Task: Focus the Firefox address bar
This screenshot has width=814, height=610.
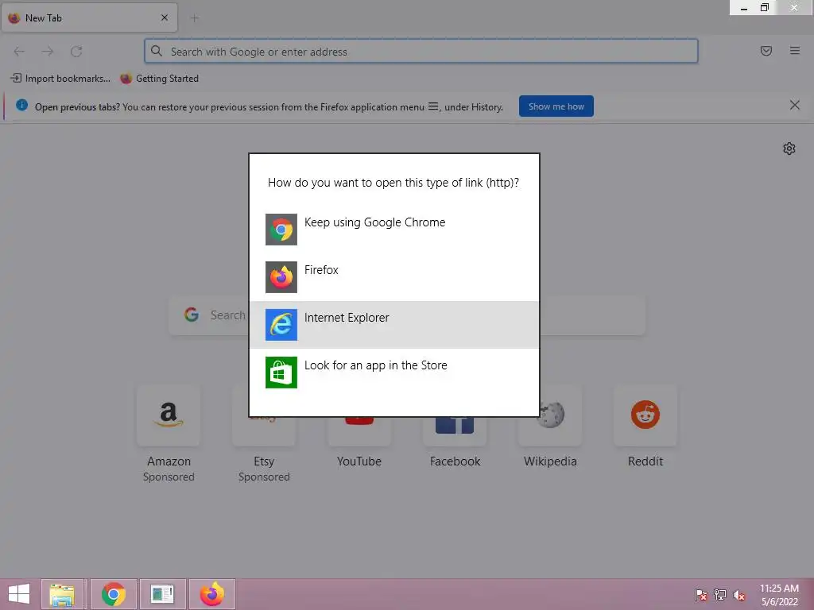Action: (421, 52)
